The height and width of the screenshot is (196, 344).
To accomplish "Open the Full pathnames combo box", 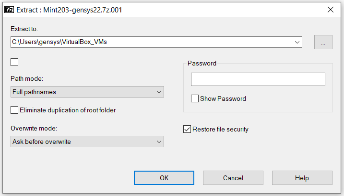I will (87, 92).
